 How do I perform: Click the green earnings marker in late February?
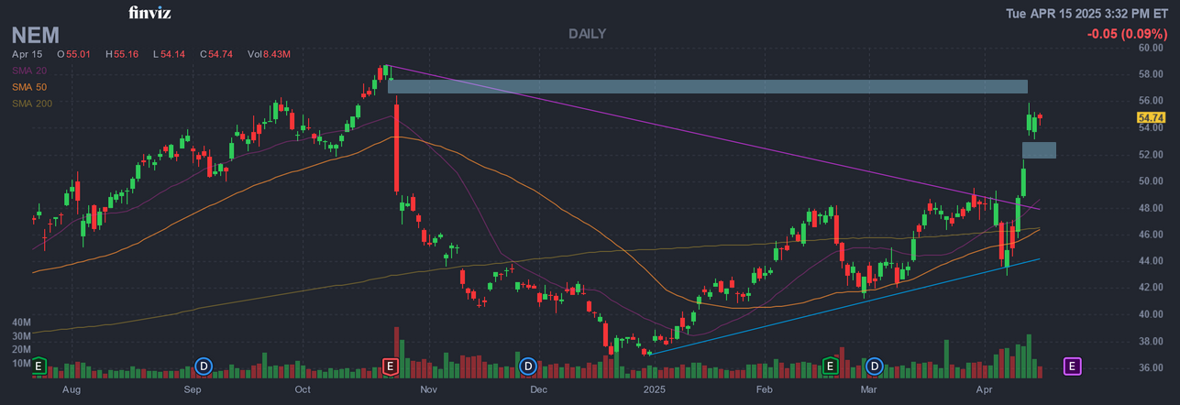click(x=831, y=367)
